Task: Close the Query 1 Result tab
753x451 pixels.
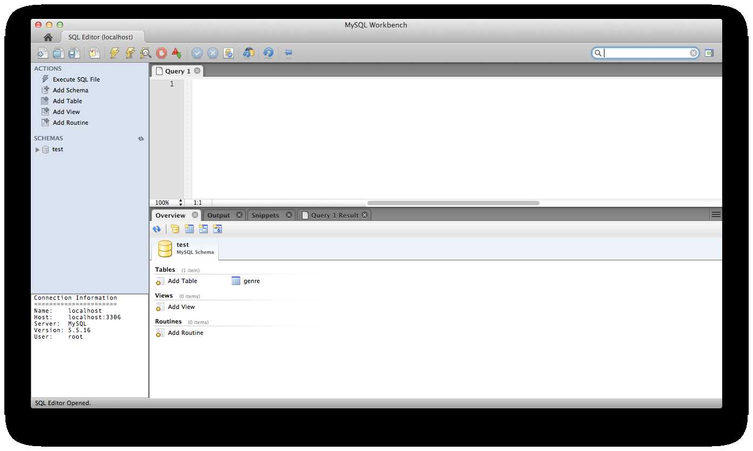Action: [365, 215]
